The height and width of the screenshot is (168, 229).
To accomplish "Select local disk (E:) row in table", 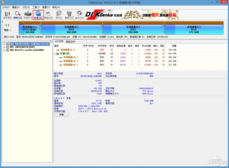I will click(115, 61).
